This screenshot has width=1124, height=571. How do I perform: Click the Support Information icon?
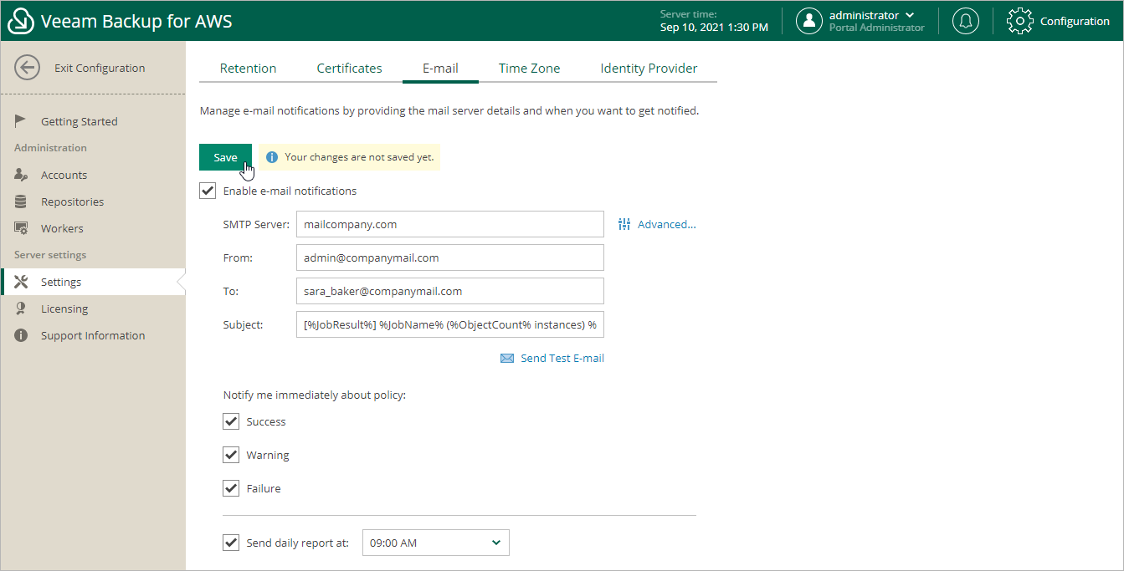pos(22,335)
